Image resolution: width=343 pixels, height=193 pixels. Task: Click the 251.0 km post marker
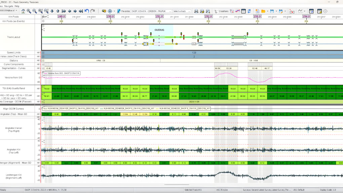pyautogui.click(x=159, y=16)
